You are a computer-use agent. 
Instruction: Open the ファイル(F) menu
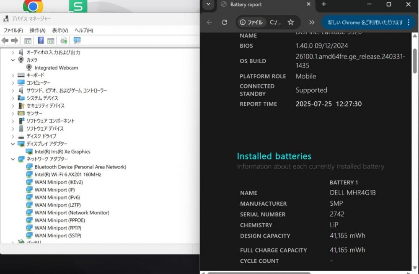point(13,30)
